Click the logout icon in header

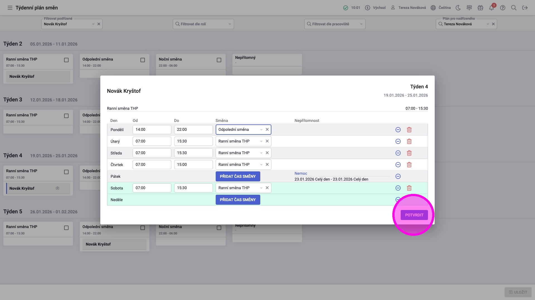click(525, 8)
